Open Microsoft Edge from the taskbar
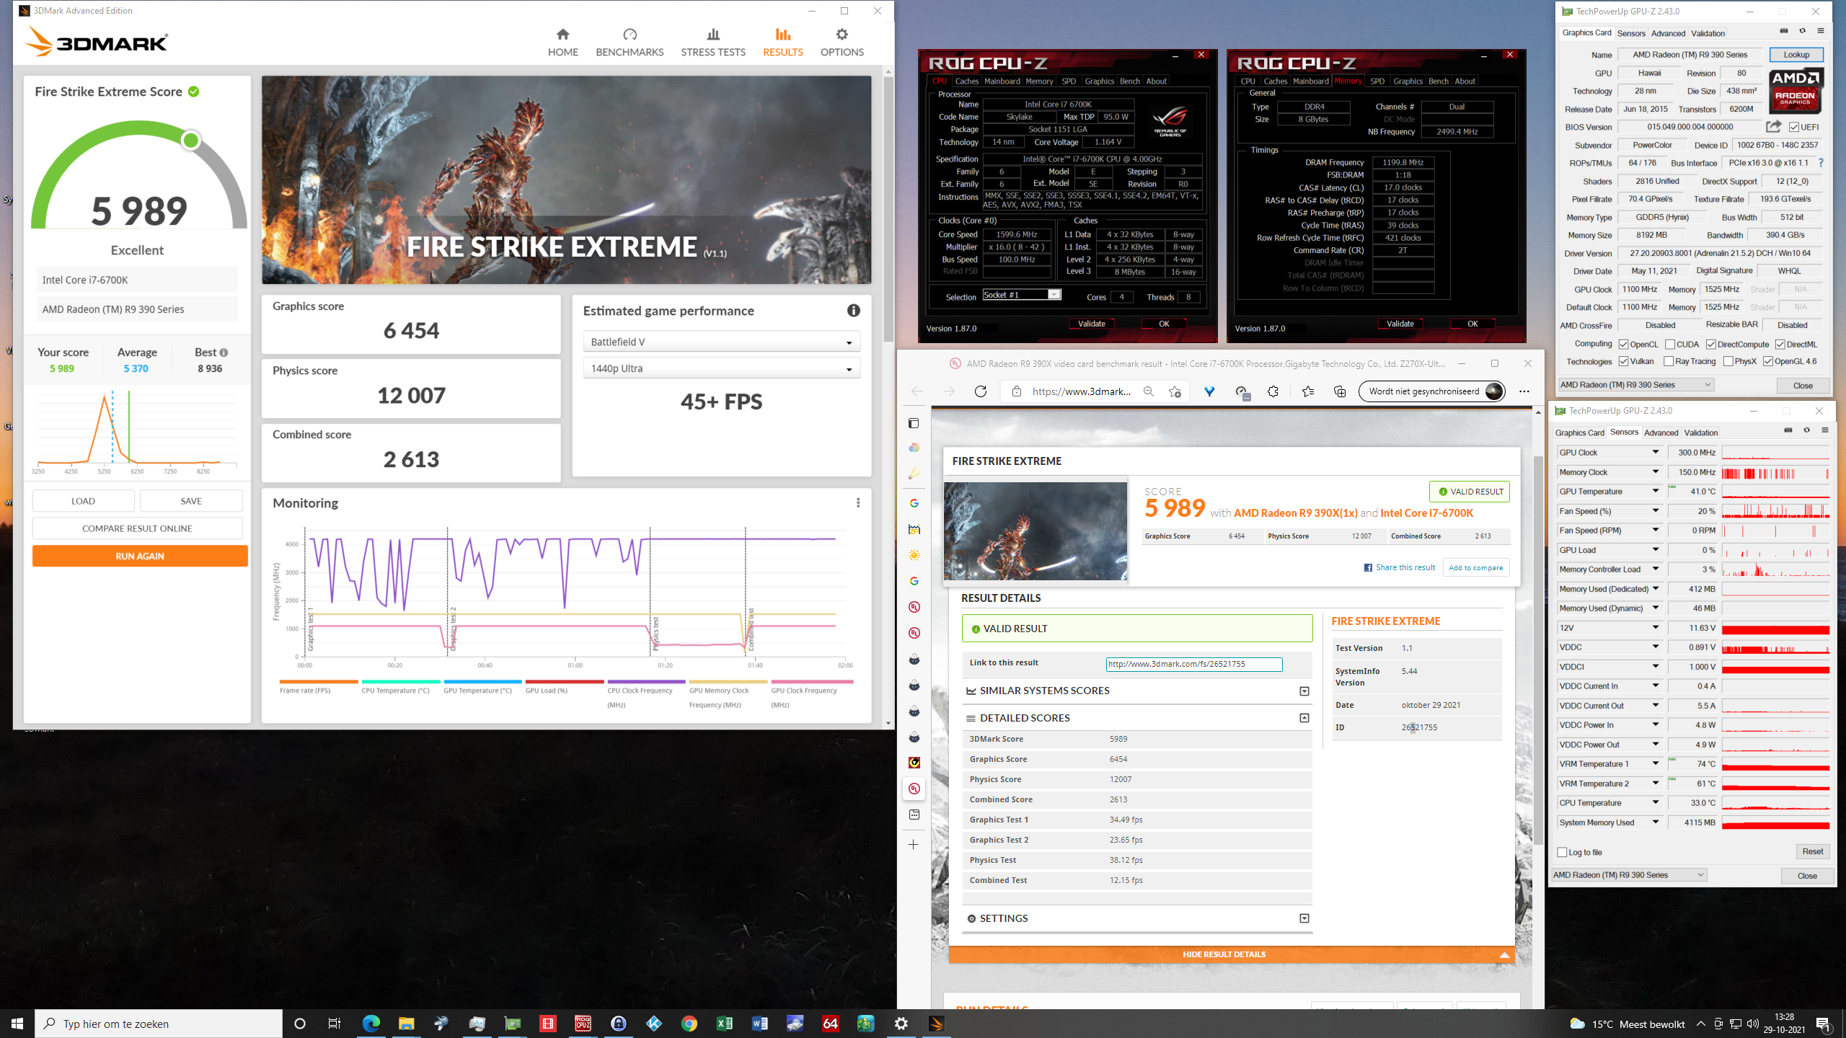This screenshot has height=1038, width=1846. [x=371, y=1024]
